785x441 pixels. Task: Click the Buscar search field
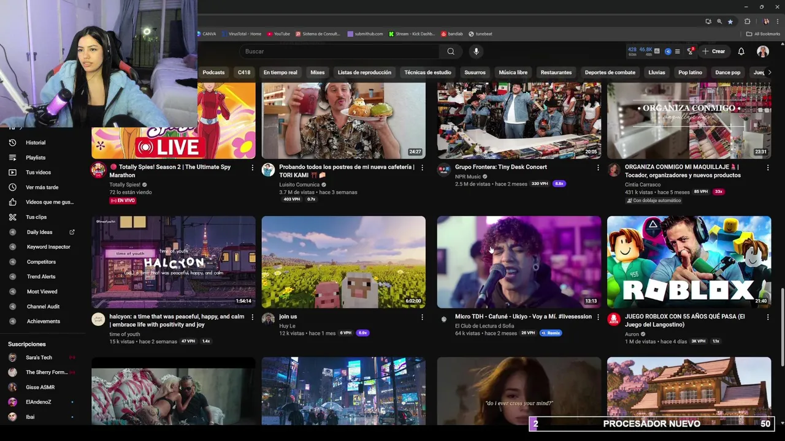point(340,51)
